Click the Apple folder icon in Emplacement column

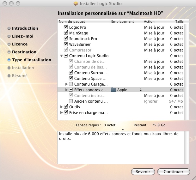pos(113,90)
